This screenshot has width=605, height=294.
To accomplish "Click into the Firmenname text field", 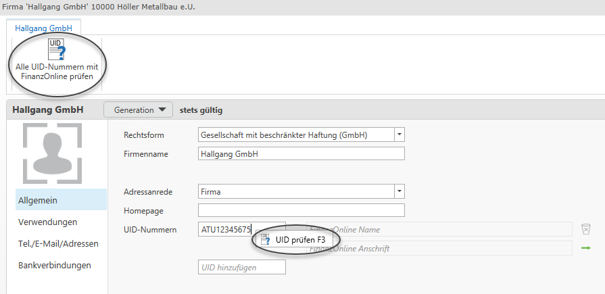I will 301,153.
